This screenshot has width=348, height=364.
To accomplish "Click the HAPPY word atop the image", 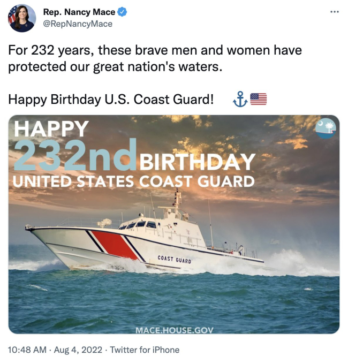I will (51, 129).
